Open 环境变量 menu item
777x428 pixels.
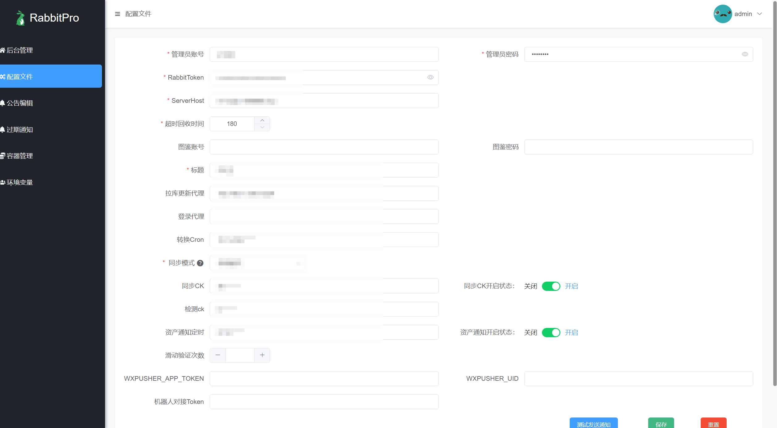51,182
